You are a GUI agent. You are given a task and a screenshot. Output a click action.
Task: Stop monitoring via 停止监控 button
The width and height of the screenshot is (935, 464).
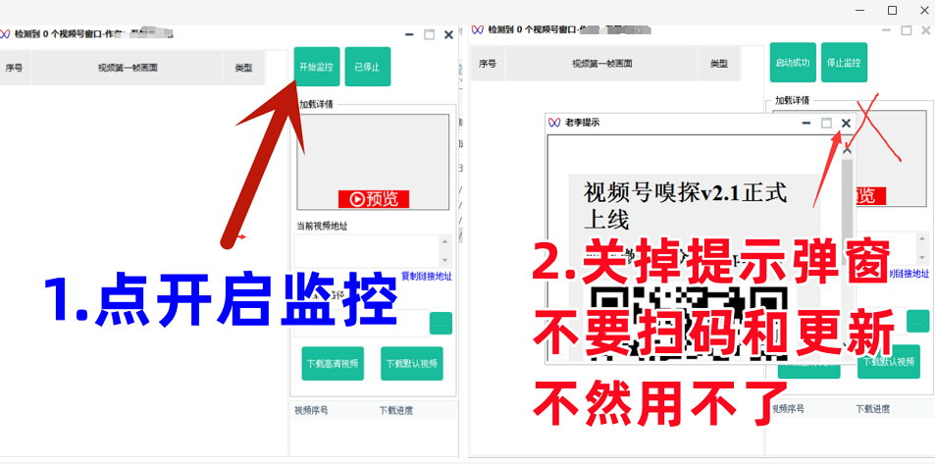pos(844,62)
